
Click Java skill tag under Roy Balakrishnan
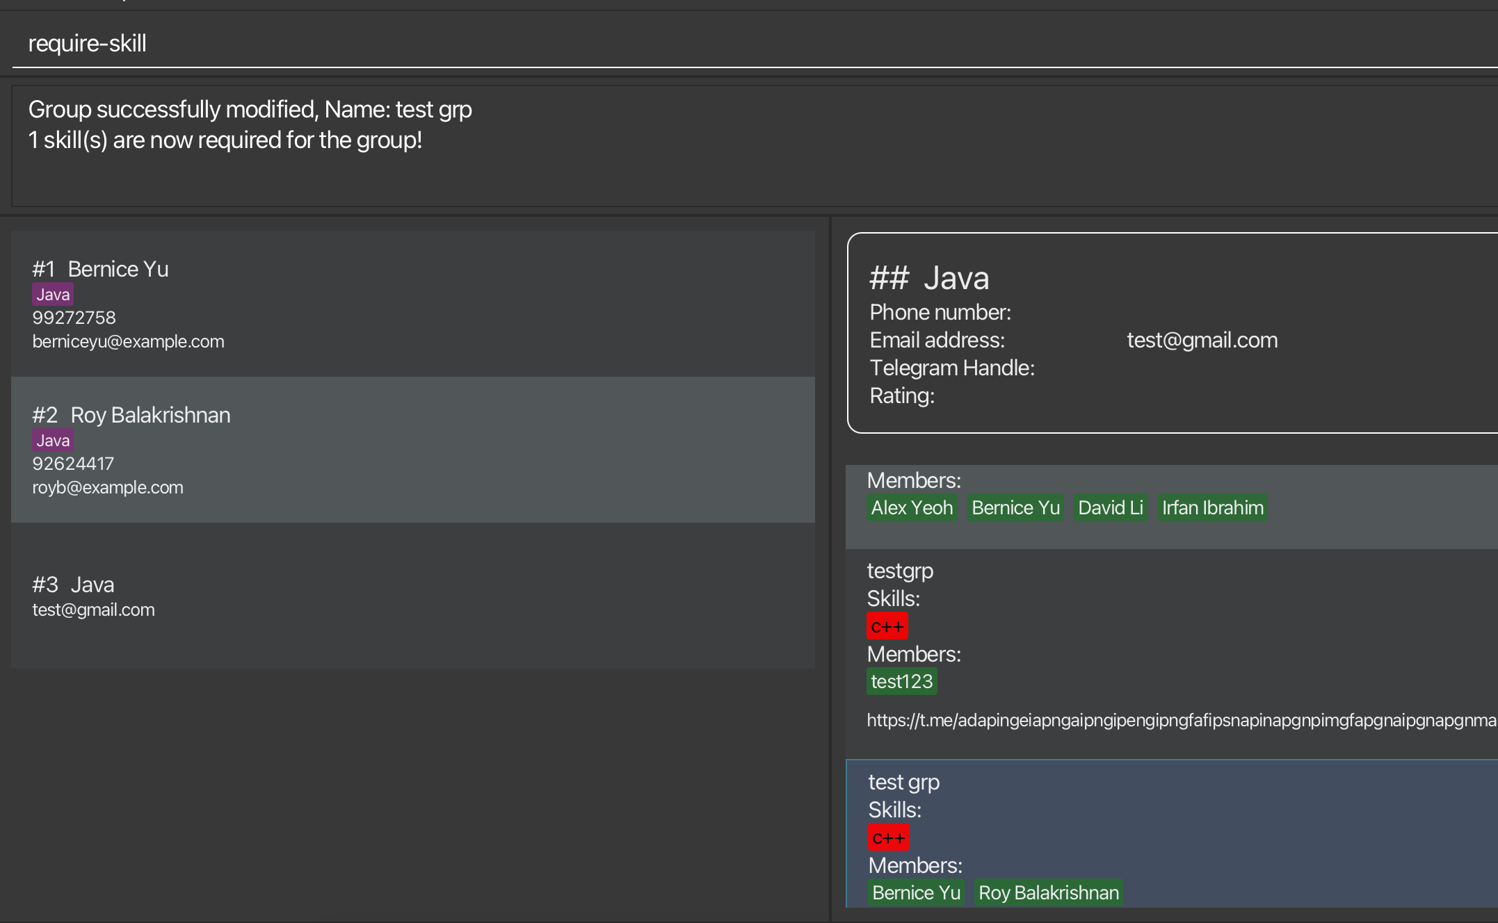[x=53, y=441]
